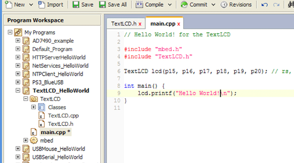The image size is (294, 163).
Task: Switch to the TextLCD.h tab
Action: point(123,24)
